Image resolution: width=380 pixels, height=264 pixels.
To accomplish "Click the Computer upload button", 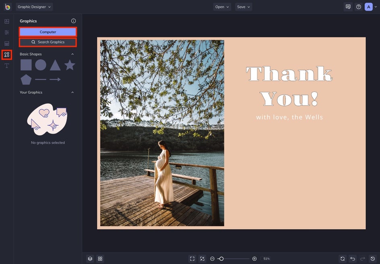I will click(48, 32).
